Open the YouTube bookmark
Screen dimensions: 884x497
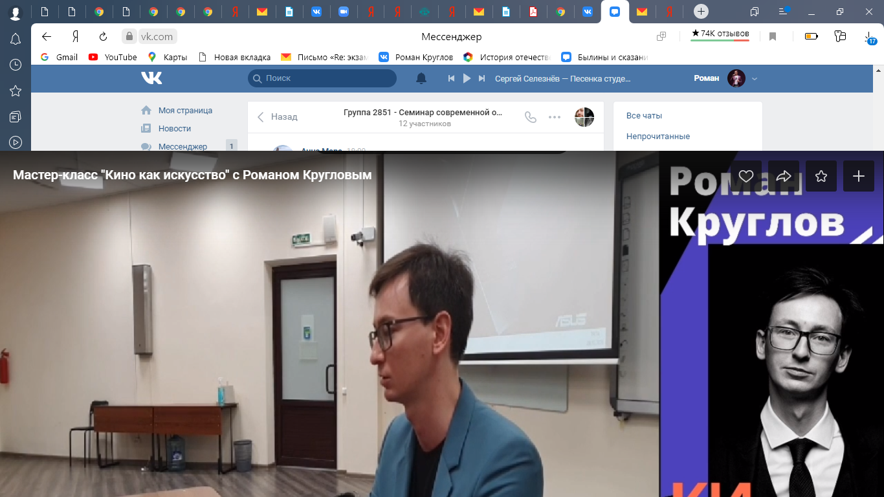pos(113,57)
